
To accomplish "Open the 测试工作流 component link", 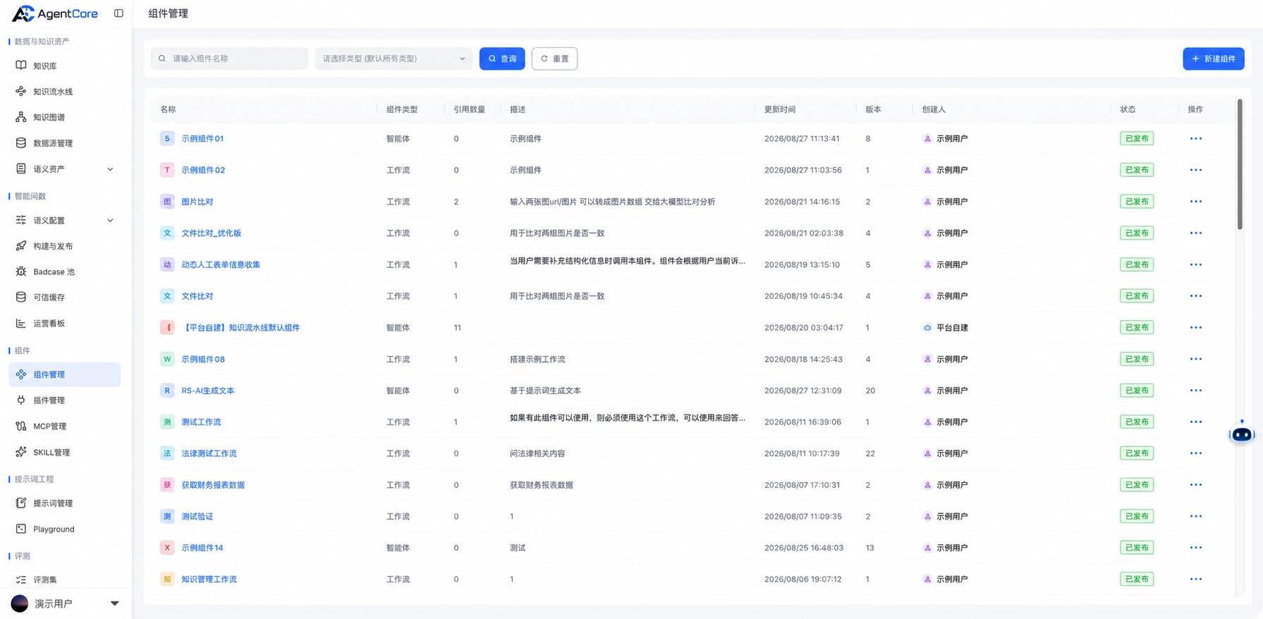I will (201, 422).
